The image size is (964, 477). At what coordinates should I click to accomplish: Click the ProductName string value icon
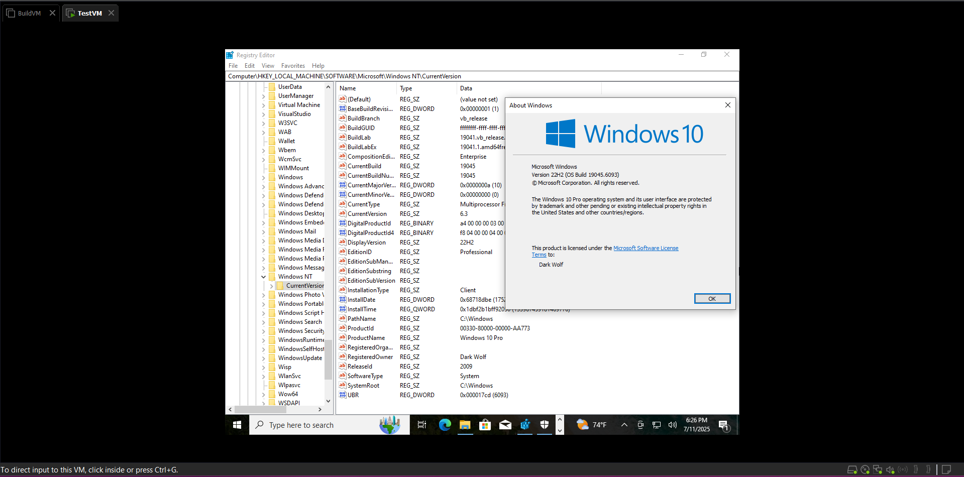pyautogui.click(x=343, y=337)
